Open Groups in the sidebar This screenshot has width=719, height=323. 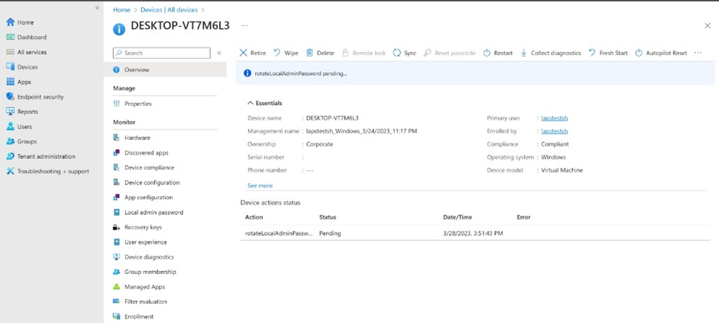click(21, 141)
